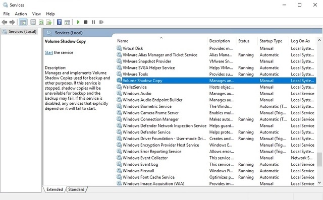Click the Forward arrow toolbar icon
The height and width of the screenshot is (200, 323).
point(12,22)
